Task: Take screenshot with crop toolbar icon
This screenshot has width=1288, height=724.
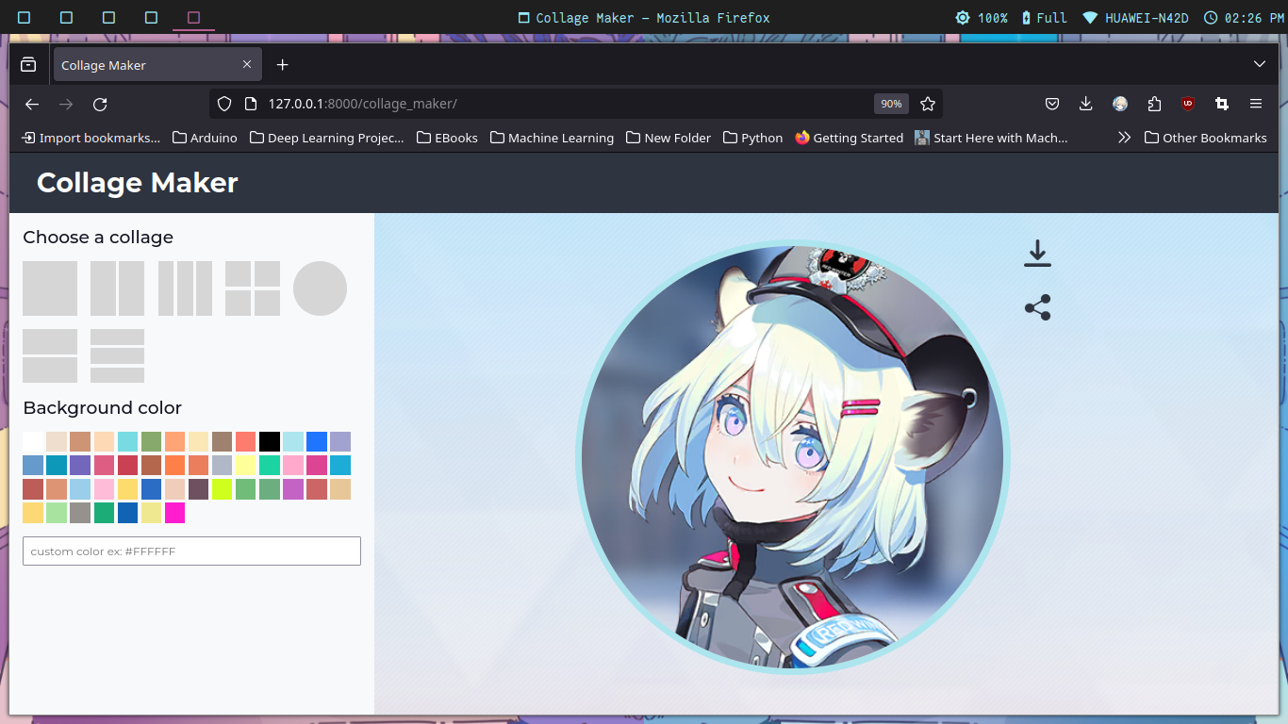Action: [1222, 104]
